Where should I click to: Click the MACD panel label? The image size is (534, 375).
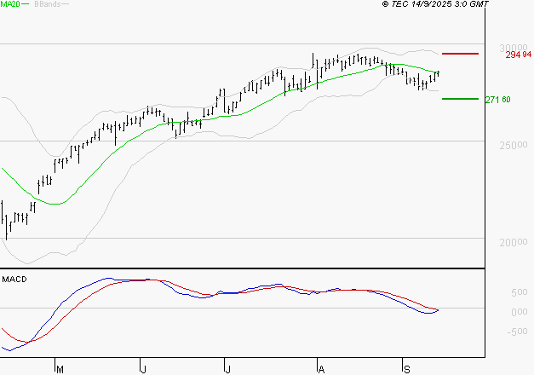point(14,280)
